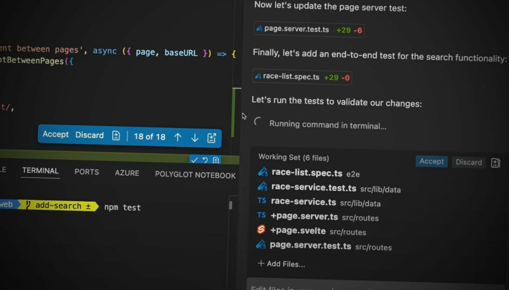Open the diff view icon beside editor Discard
Image resolution: width=509 pixels, height=290 pixels.
[x=116, y=136]
